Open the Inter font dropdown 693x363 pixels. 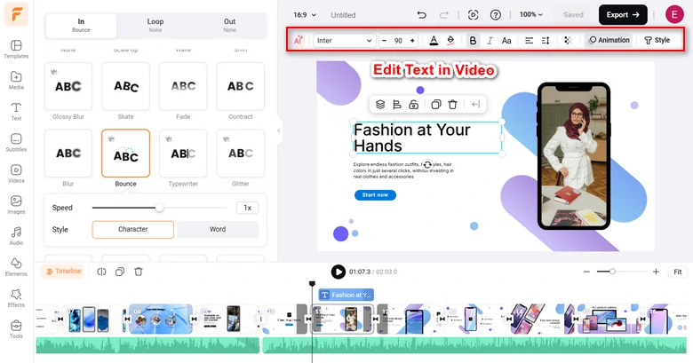[345, 41]
